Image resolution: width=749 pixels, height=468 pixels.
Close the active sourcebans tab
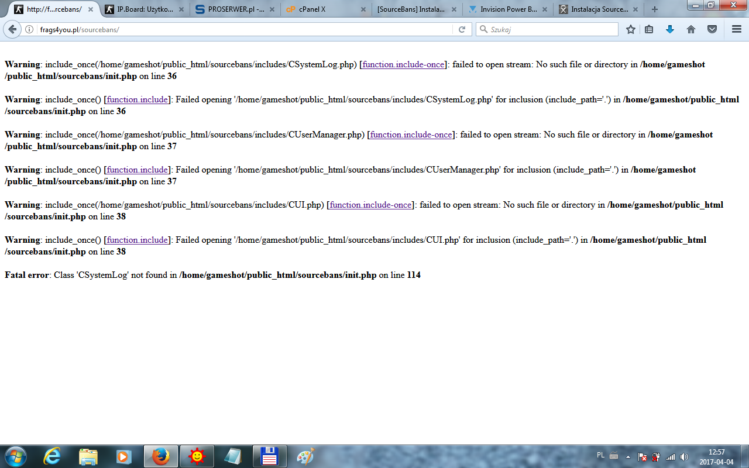90,9
